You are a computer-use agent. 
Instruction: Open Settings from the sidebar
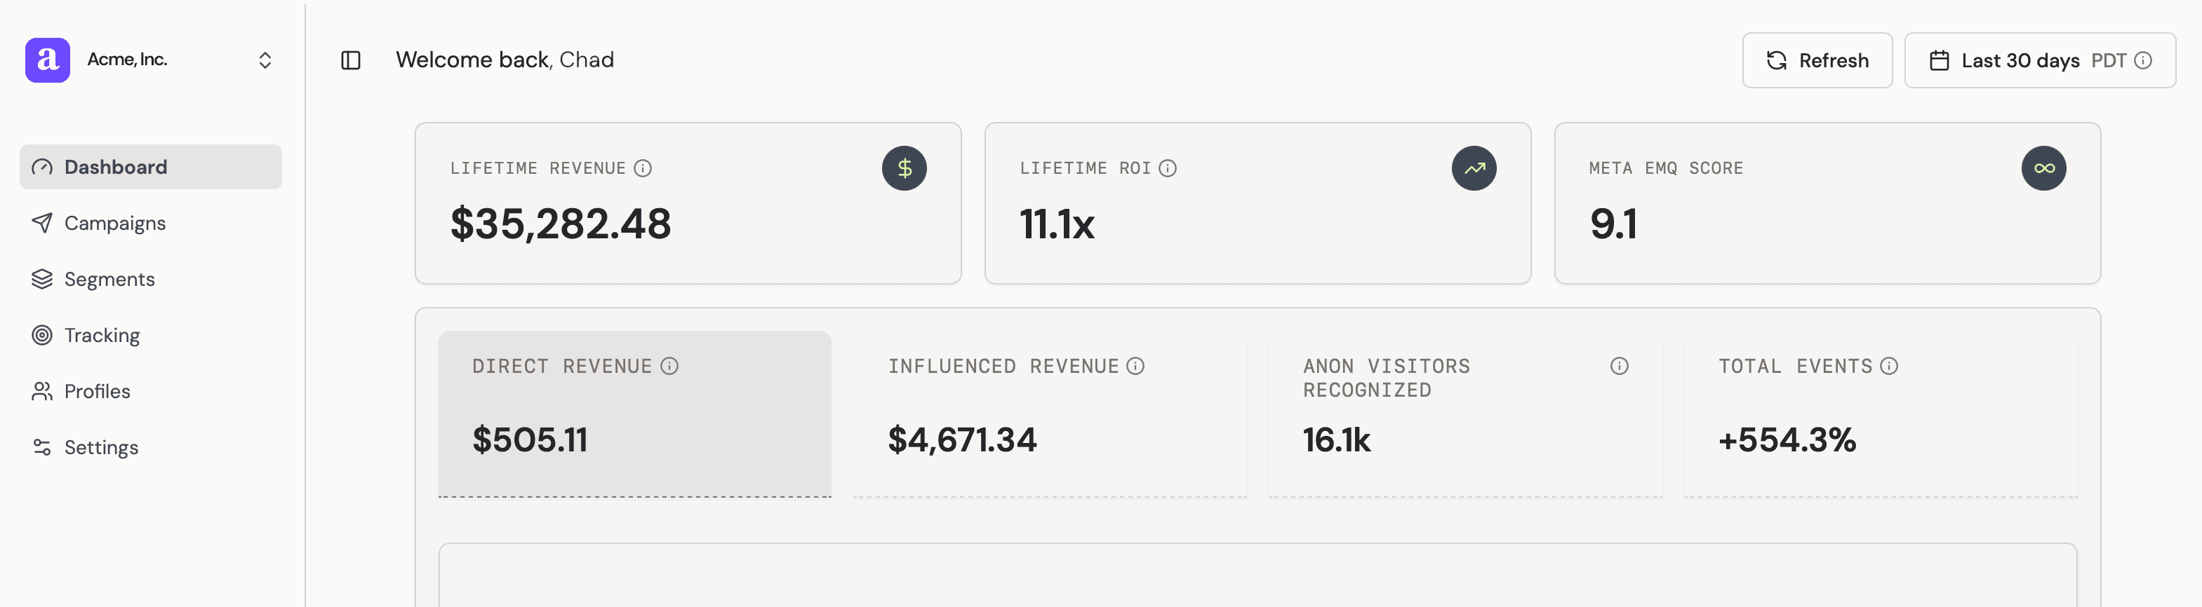[x=101, y=447]
